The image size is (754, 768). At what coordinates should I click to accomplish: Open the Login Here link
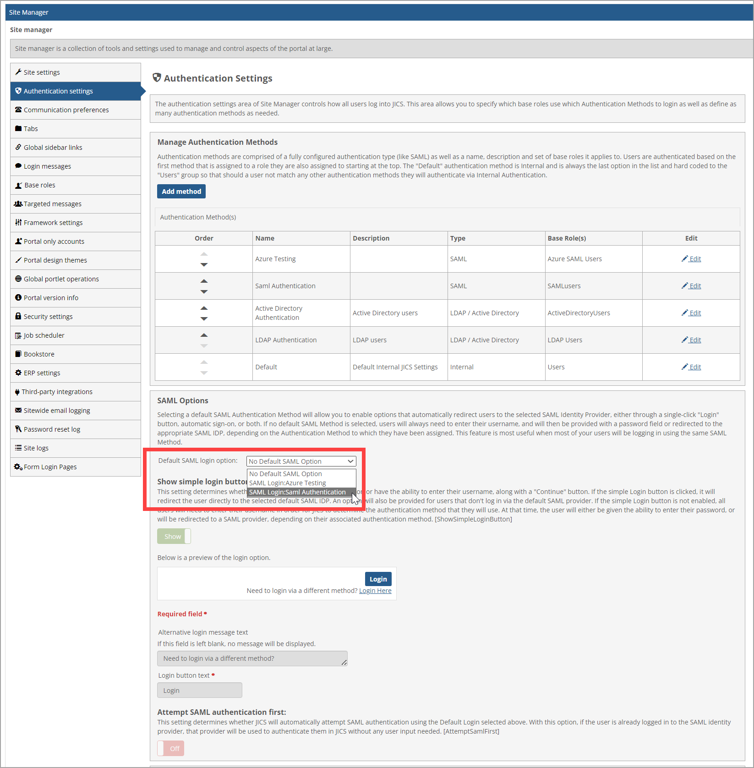point(375,590)
